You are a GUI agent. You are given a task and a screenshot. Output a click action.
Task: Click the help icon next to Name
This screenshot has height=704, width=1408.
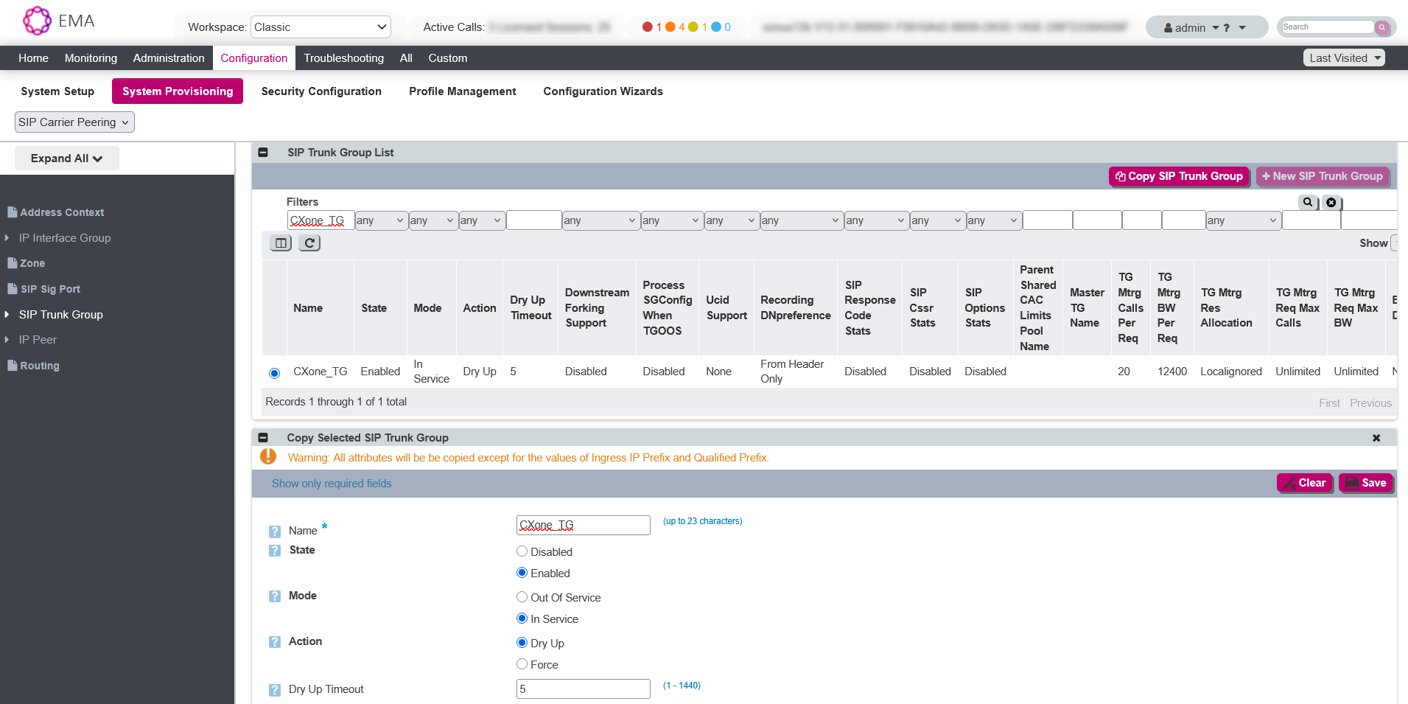275,532
